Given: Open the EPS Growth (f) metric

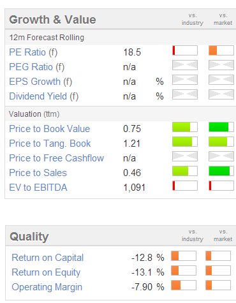Looking at the screenshot, I should 41,82.
